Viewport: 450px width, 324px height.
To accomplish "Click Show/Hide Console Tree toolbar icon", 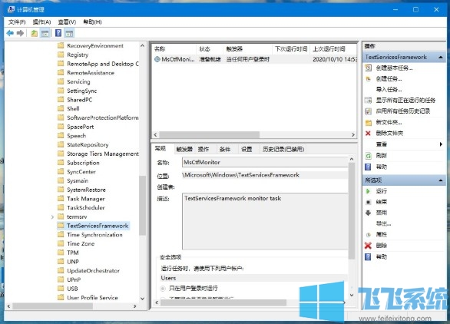I will pos(45,33).
